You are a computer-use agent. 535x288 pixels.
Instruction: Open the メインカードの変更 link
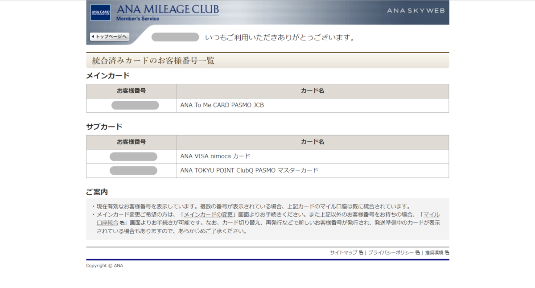click(209, 214)
